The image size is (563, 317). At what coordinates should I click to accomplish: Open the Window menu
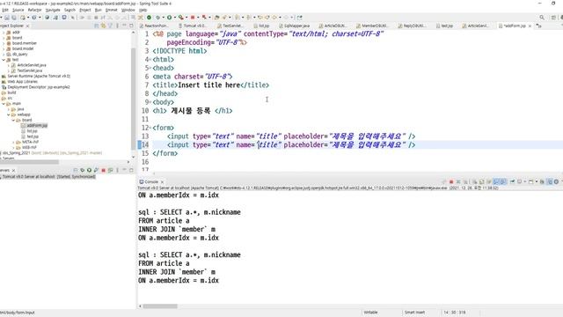[x=128, y=10]
